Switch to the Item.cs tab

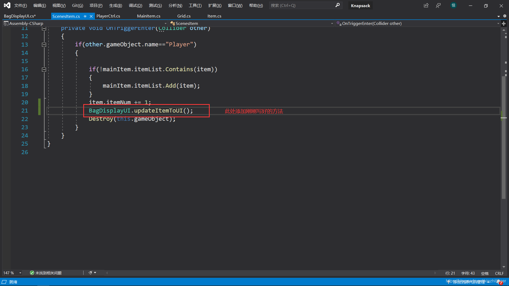tap(214, 16)
